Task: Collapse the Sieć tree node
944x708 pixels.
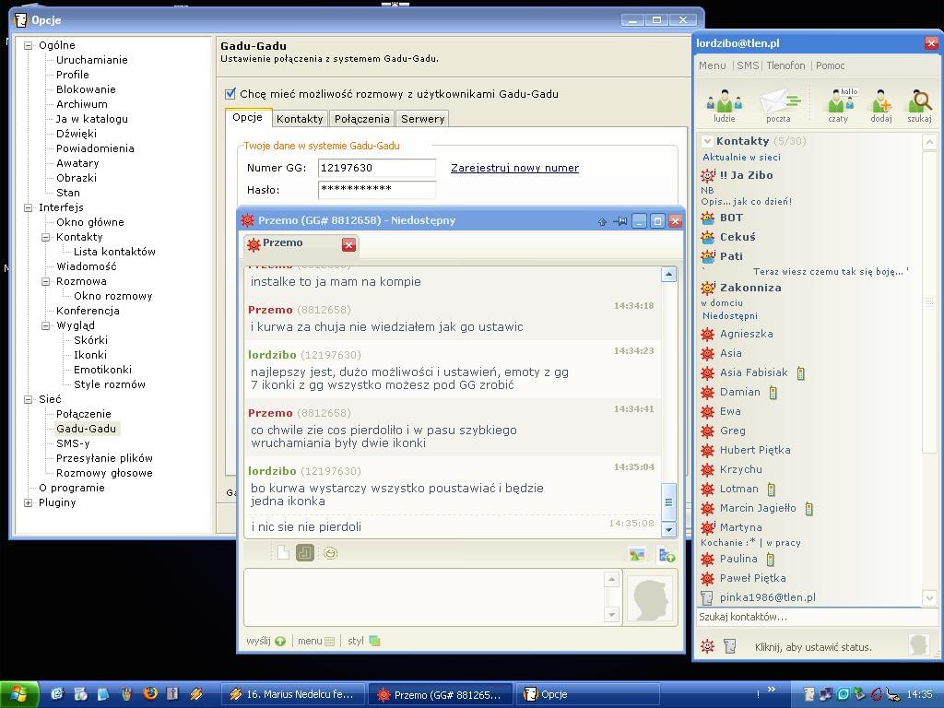Action: pyautogui.click(x=28, y=399)
